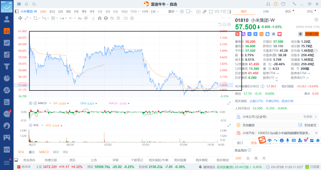Viewport: 321px width, 170px height.
Task: Select 资金 panel tab
Action: point(254,143)
